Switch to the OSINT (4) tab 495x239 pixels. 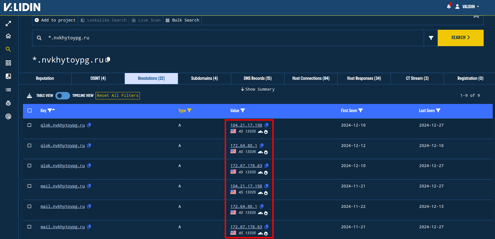tap(98, 78)
